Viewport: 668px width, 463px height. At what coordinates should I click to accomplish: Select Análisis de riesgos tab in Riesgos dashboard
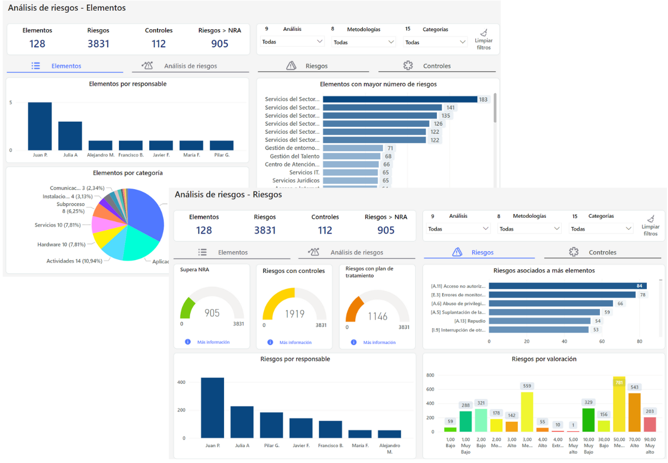[356, 252]
